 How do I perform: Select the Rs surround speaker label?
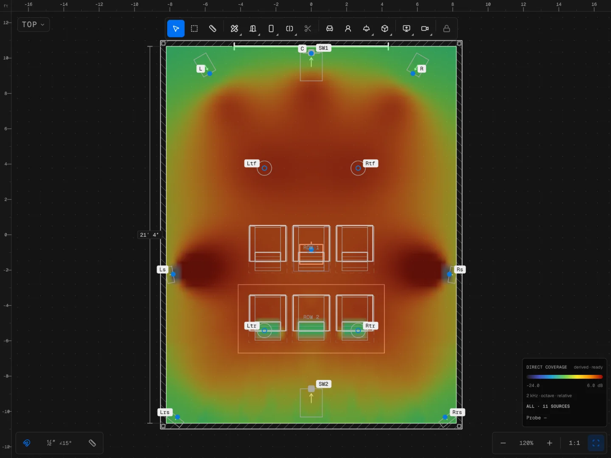coord(460,269)
